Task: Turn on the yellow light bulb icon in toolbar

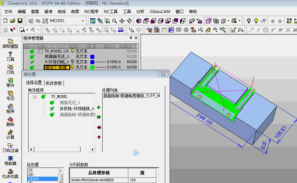Action: pyautogui.click(x=256, y=21)
